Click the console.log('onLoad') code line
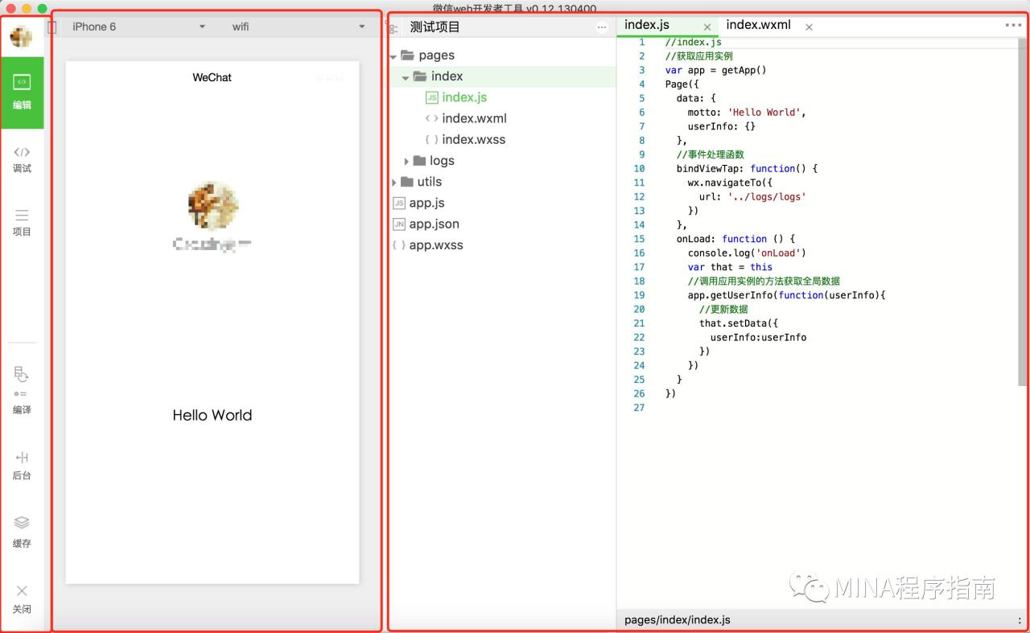The width and height of the screenshot is (1030, 633). point(747,253)
